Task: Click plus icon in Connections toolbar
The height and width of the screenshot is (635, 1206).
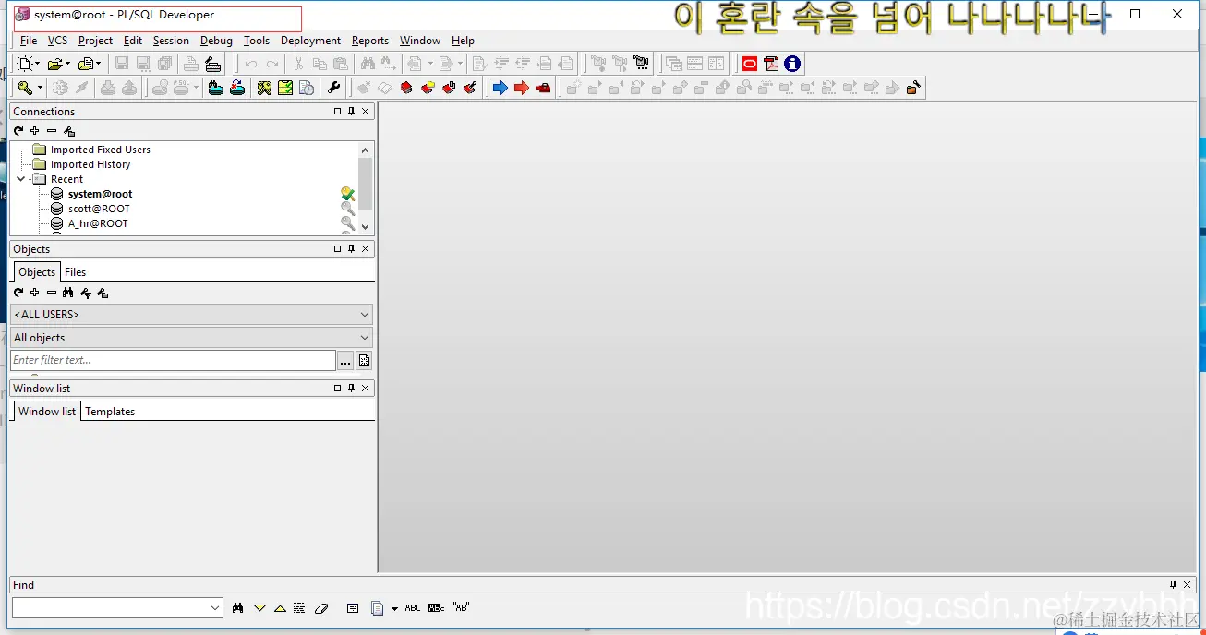Action: (35, 131)
